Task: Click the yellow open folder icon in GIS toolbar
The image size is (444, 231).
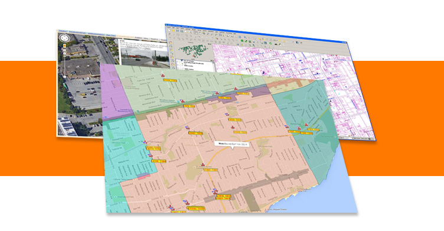Action: click(174, 30)
